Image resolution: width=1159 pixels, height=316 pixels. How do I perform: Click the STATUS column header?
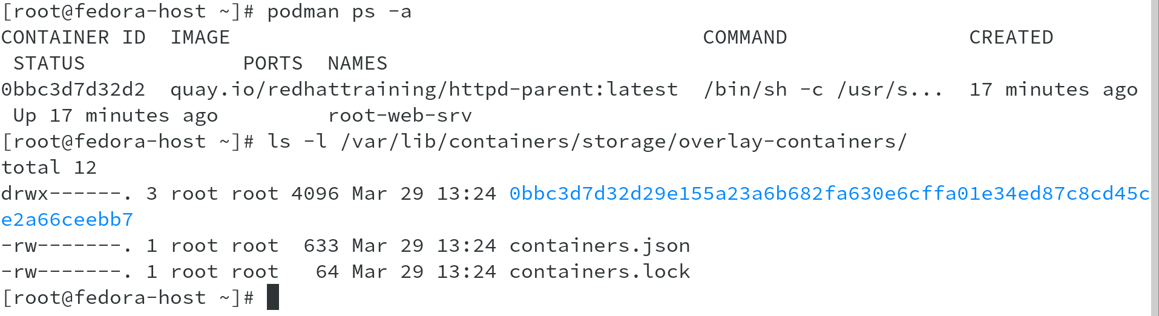[49, 64]
